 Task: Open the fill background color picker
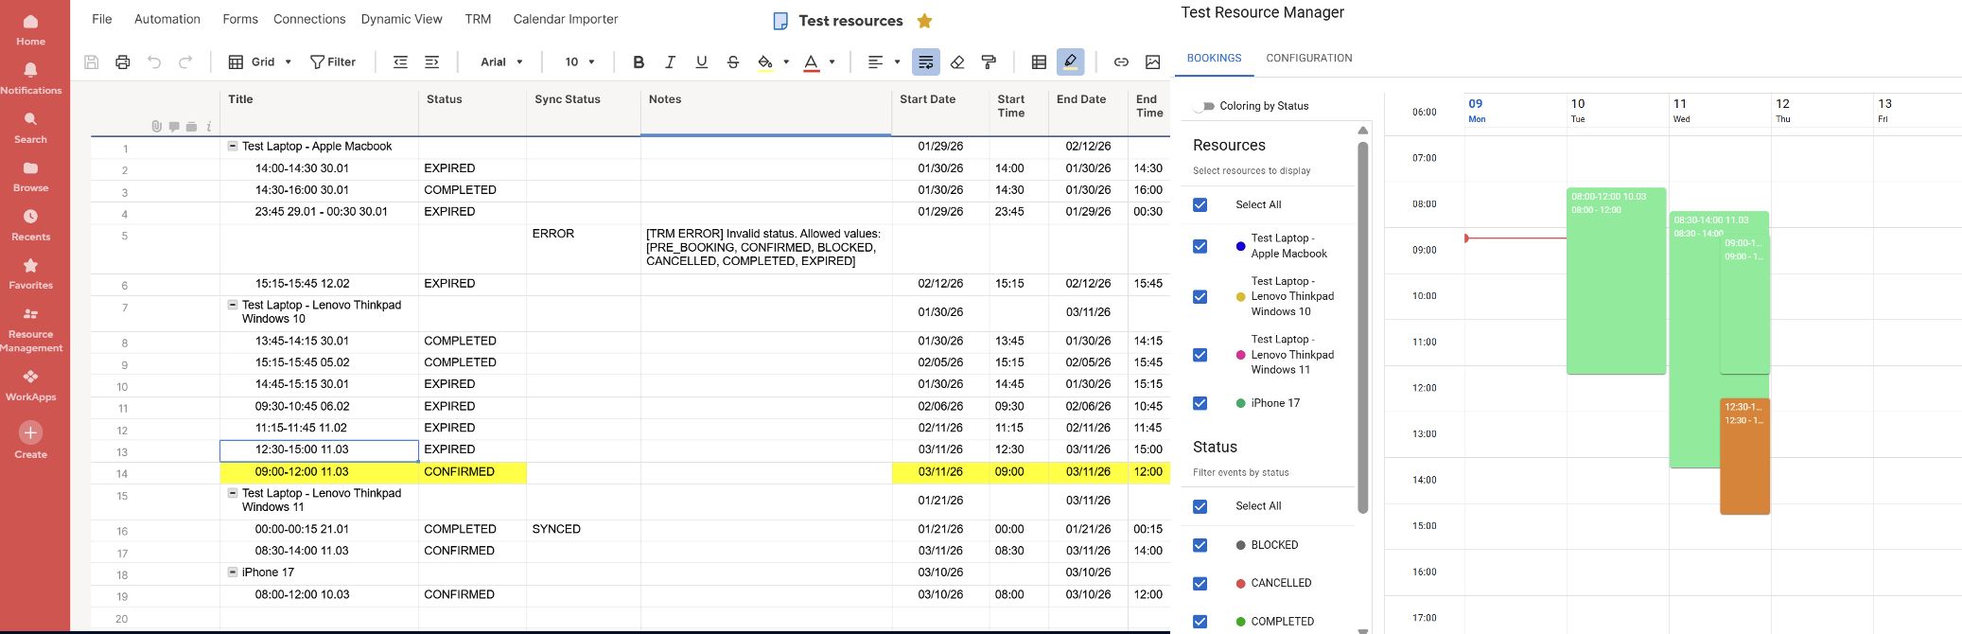pos(765,62)
